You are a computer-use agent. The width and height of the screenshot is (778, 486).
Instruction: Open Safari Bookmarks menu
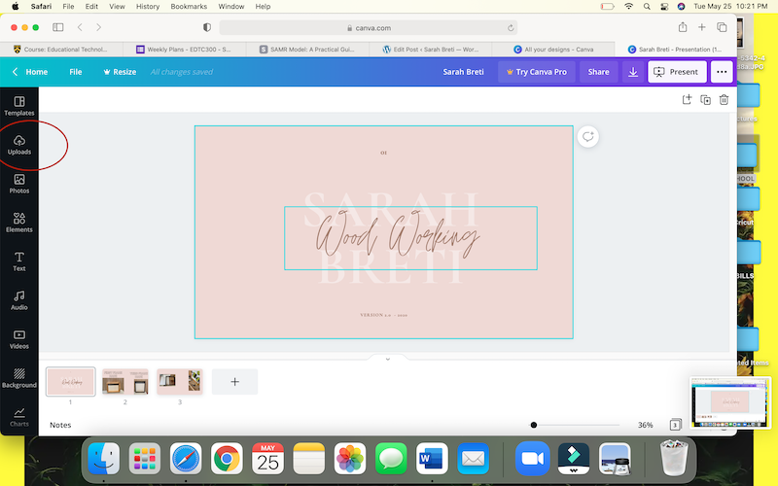click(189, 7)
